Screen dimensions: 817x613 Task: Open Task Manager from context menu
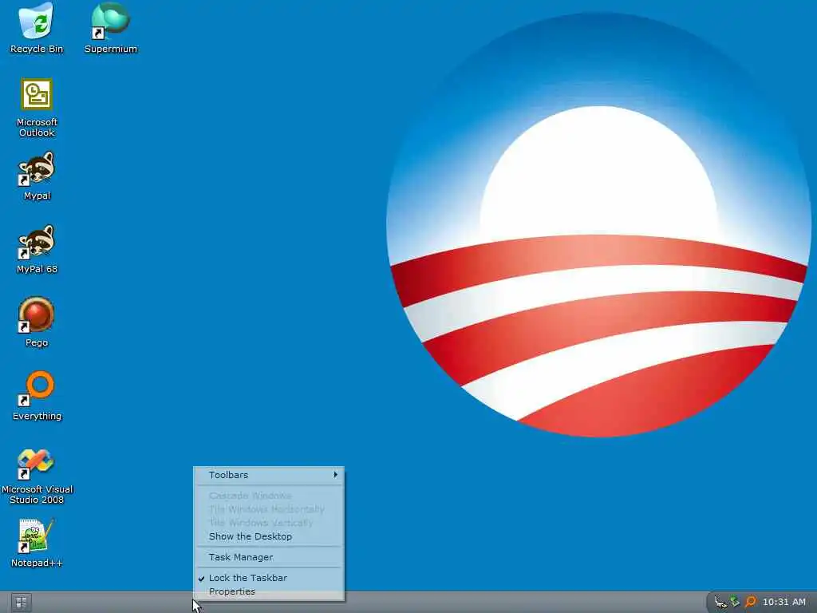[x=268, y=557]
